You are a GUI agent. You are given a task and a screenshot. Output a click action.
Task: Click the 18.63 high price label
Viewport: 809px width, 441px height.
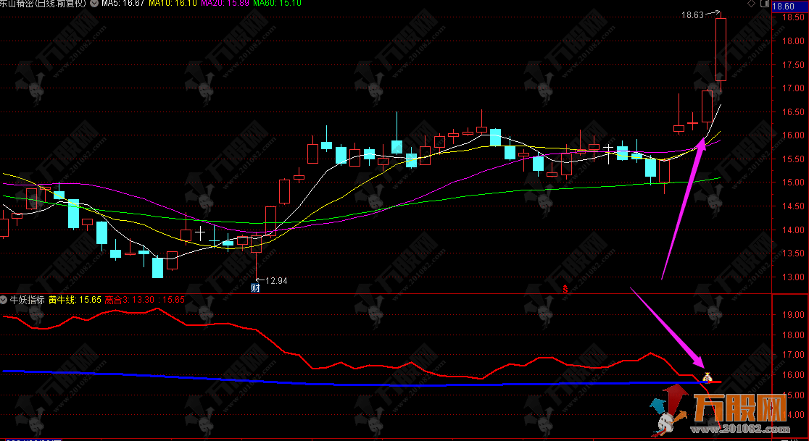click(x=692, y=15)
